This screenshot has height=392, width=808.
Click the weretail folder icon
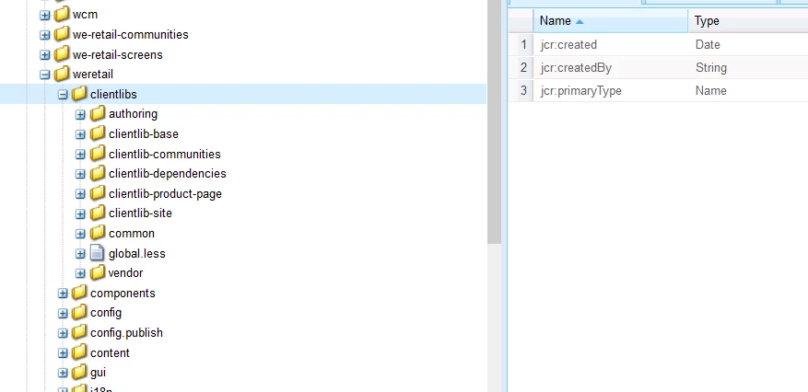(x=62, y=74)
